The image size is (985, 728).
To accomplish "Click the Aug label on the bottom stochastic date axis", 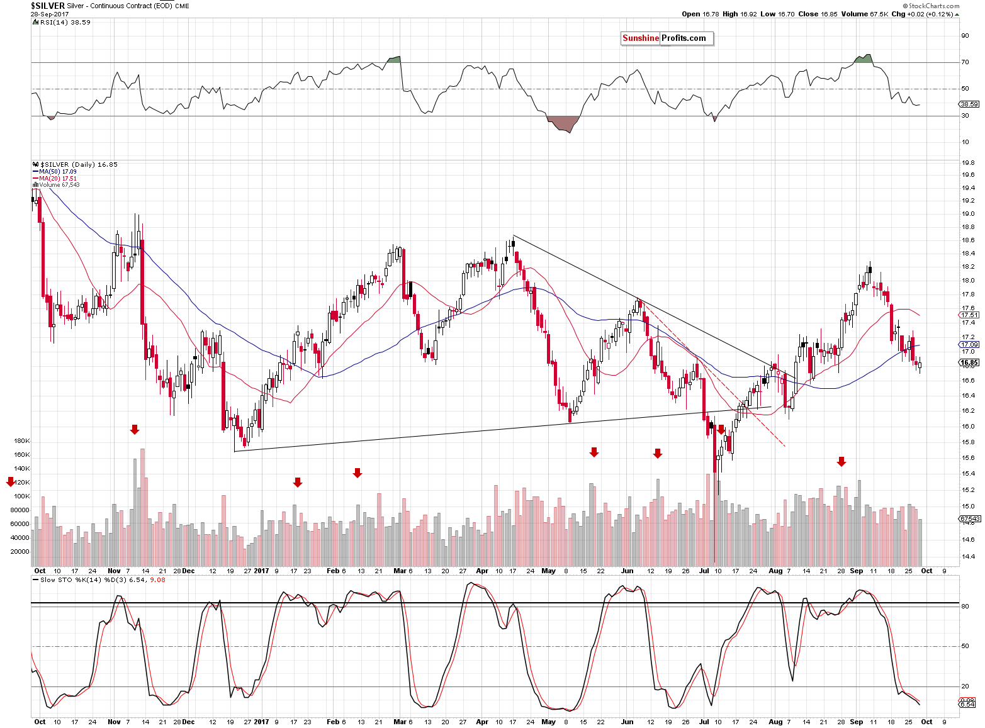I will (775, 722).
